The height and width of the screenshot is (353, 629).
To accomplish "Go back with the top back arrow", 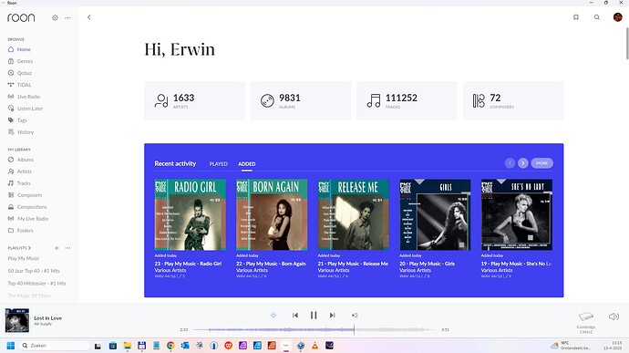I will (x=89, y=17).
